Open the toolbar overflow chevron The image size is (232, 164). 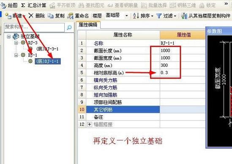point(226,4)
